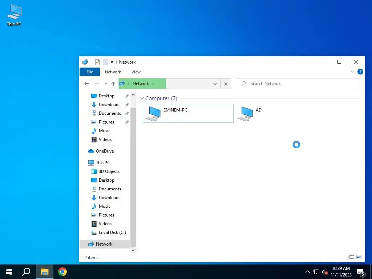Viewport: 372px width, 279px height.
Task: Open Recent locations dropdown arrow
Action: click(x=106, y=84)
